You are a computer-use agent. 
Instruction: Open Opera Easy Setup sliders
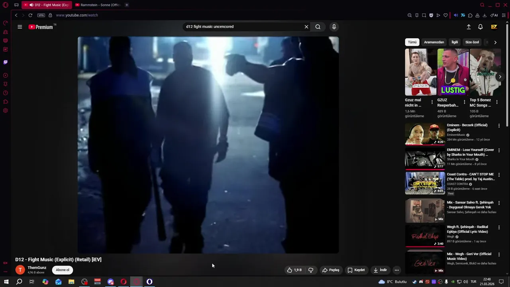click(x=504, y=15)
